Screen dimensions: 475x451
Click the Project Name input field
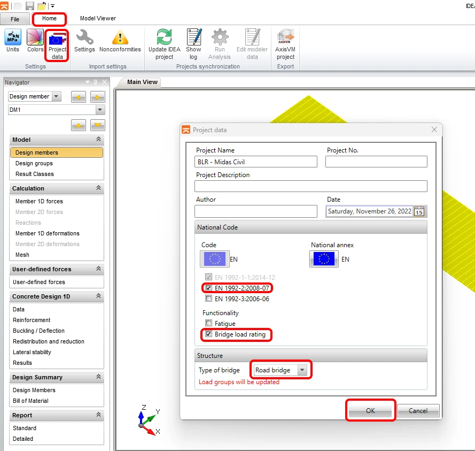(x=256, y=162)
